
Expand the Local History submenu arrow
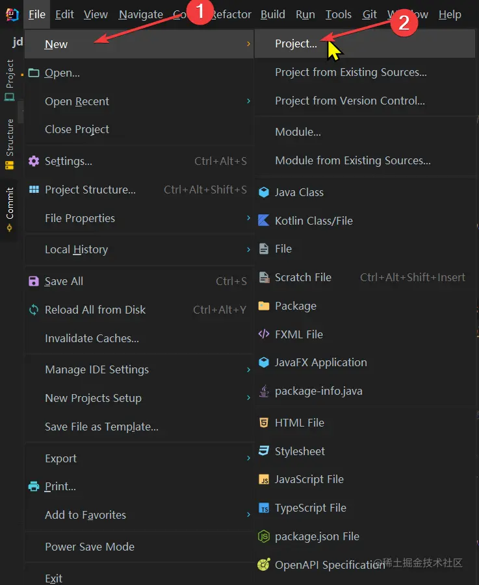click(x=249, y=249)
